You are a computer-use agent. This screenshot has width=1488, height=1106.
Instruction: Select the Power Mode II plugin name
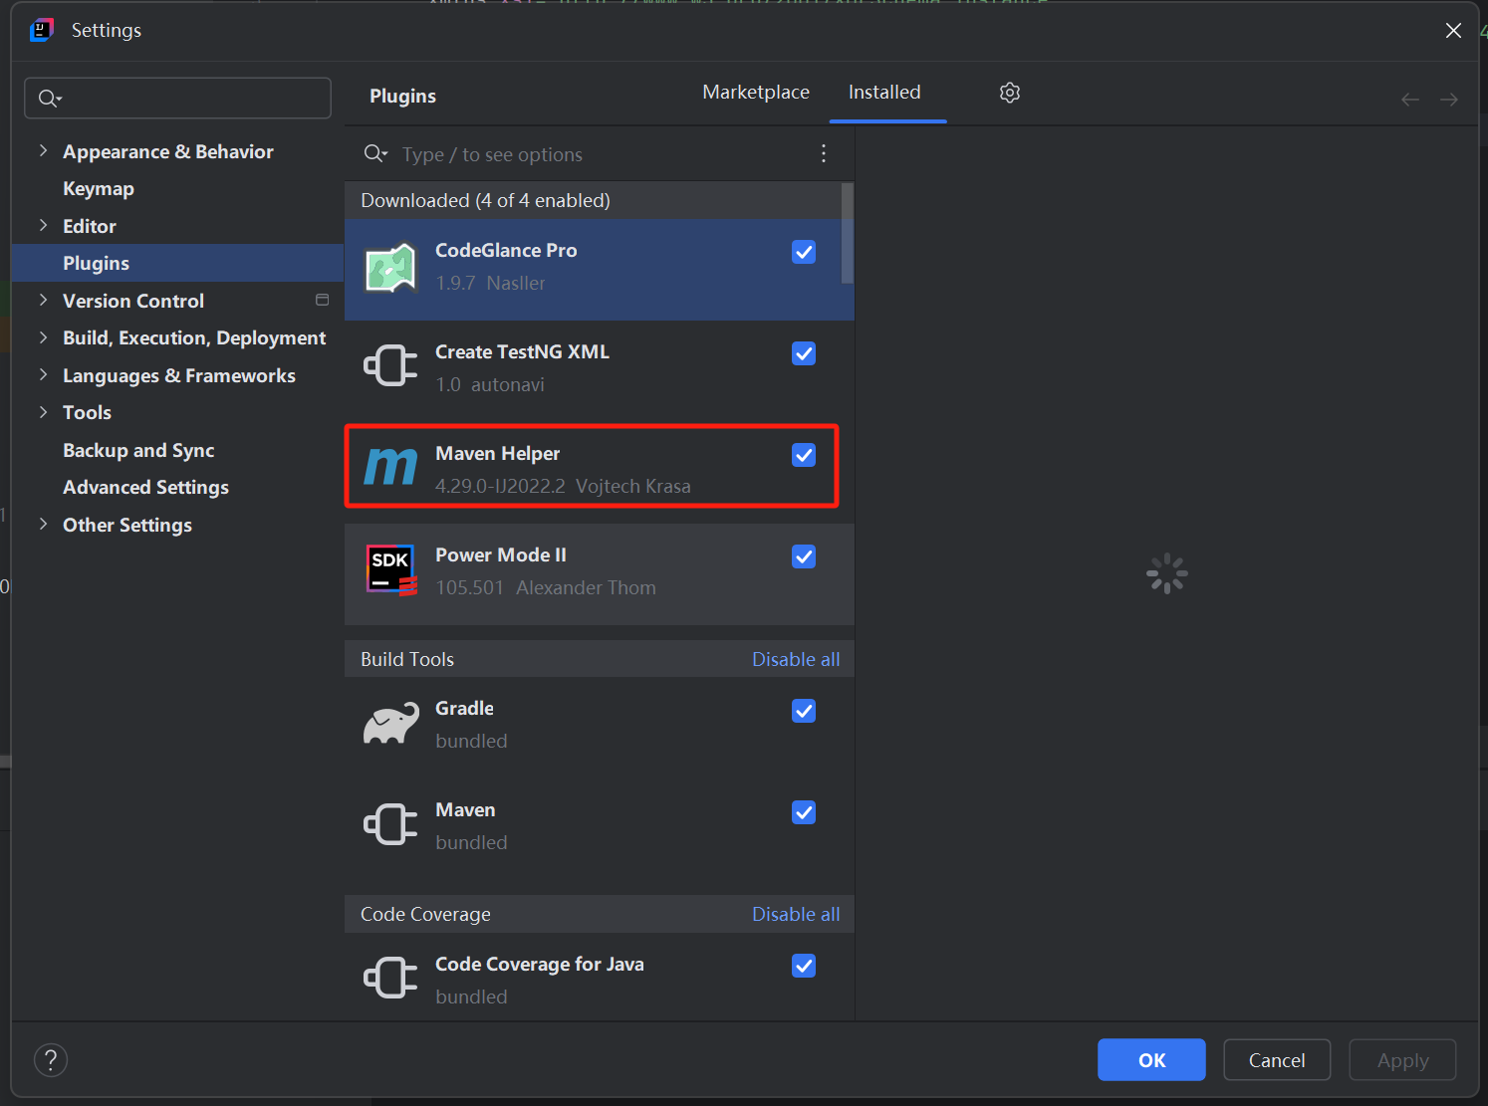(501, 554)
